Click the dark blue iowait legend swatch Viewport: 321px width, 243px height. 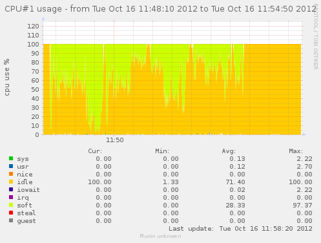(11, 189)
